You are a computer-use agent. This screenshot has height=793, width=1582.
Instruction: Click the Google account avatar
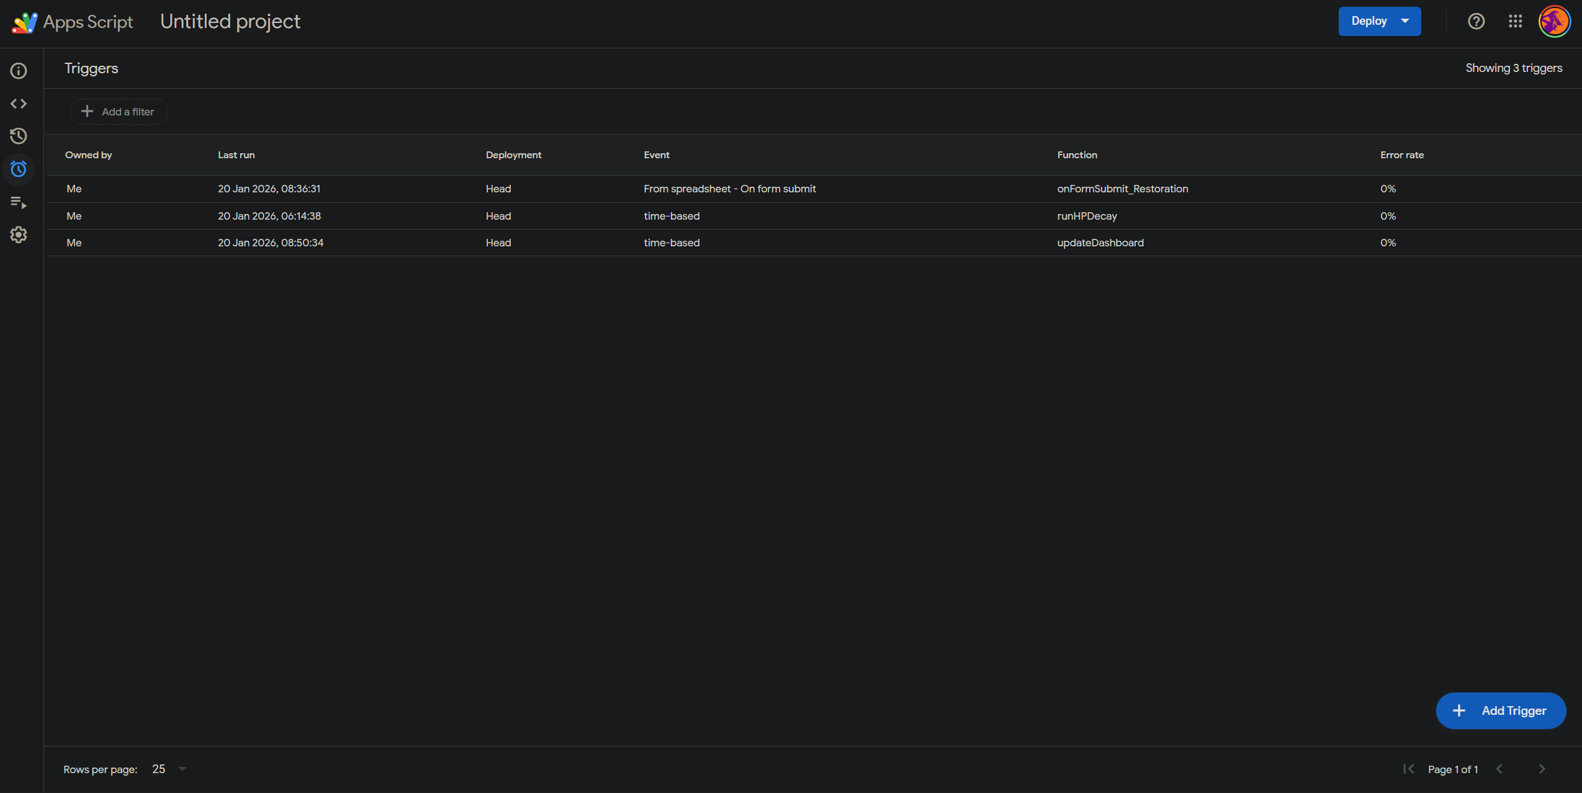tap(1554, 22)
